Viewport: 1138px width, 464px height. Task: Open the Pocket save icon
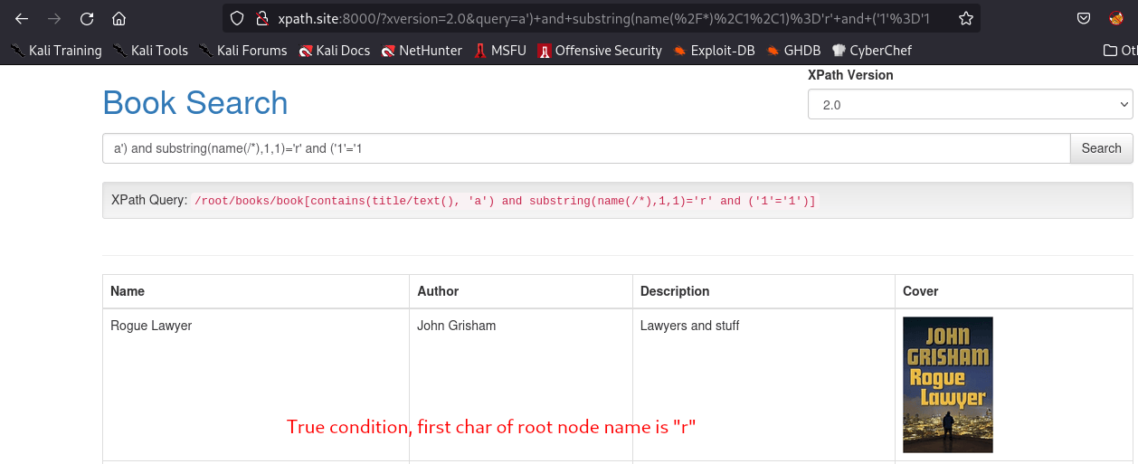click(x=1083, y=18)
